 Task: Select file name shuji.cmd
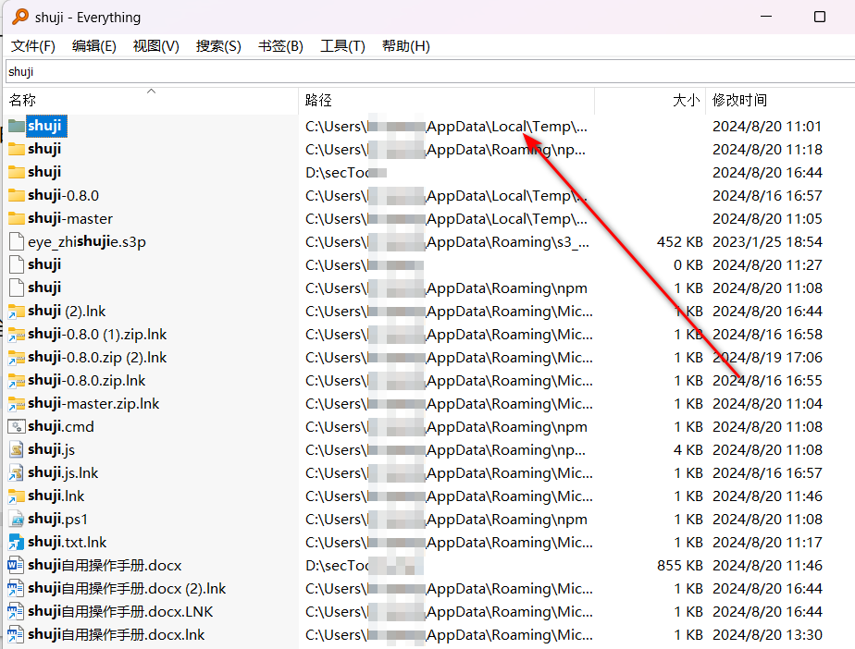60,427
